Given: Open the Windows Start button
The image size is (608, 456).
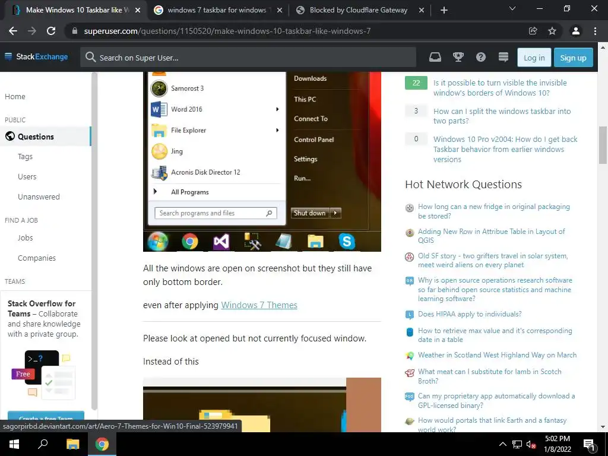Looking at the screenshot, I should tap(14, 444).
